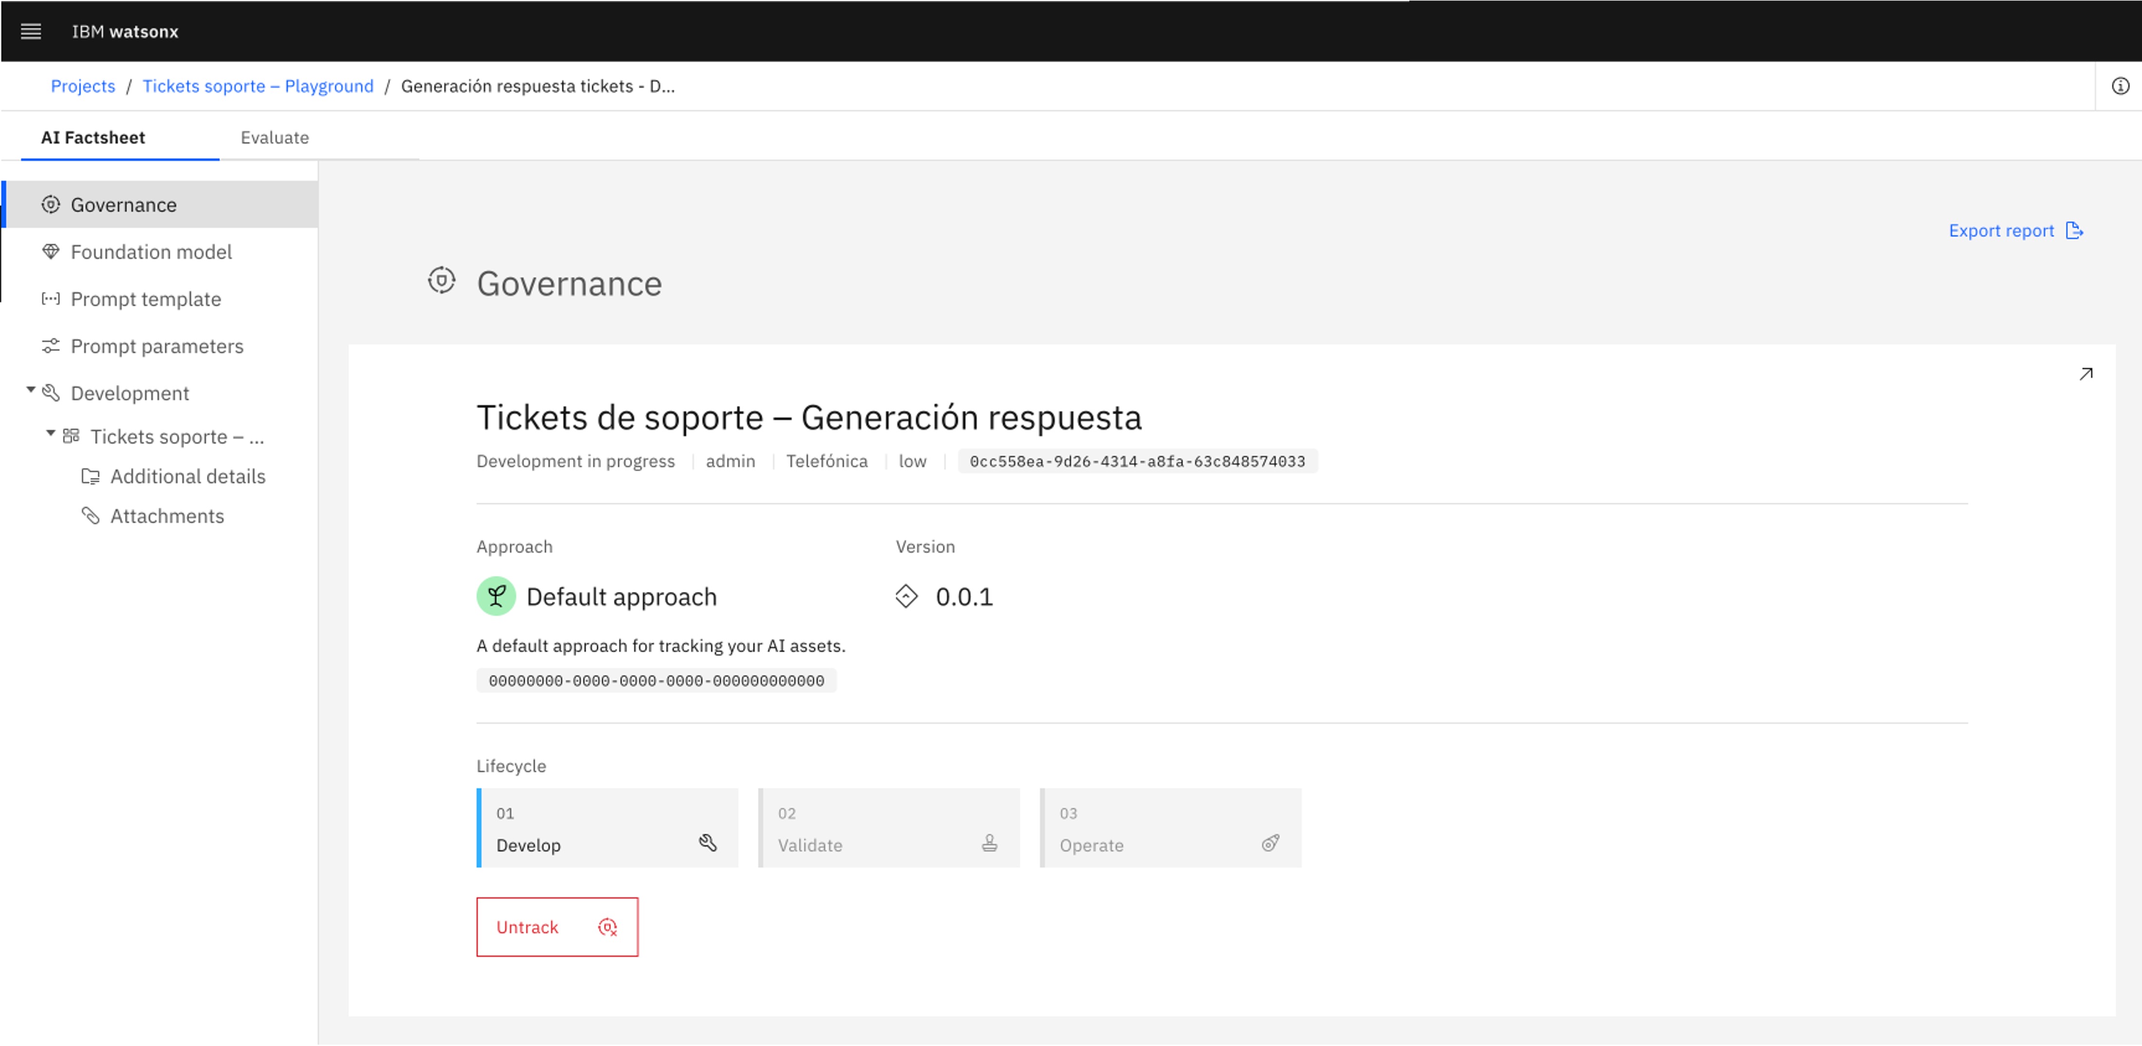This screenshot has height=1046, width=2142.
Task: Click the use case ID 0cc558ea code
Action: [x=1138, y=461]
